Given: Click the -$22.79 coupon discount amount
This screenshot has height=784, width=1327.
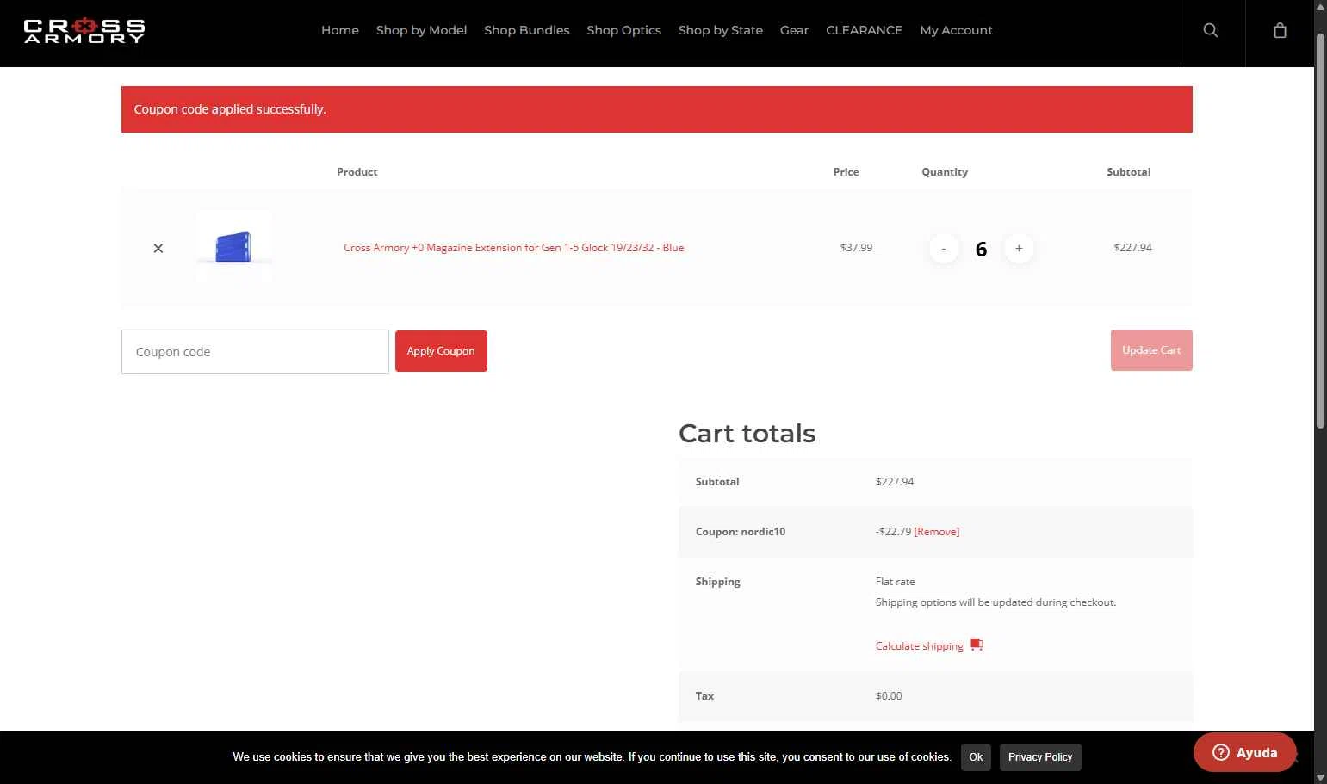Looking at the screenshot, I should (893, 532).
